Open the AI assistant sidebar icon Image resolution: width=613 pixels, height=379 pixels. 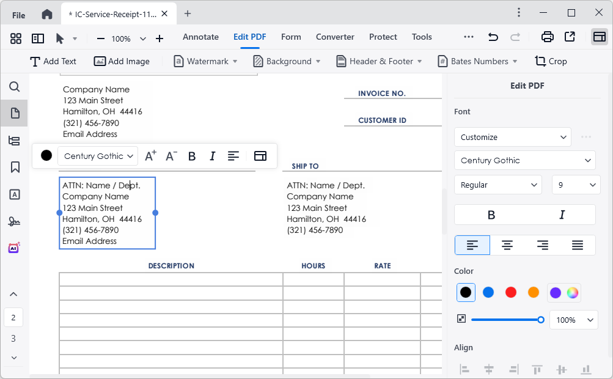(14, 248)
